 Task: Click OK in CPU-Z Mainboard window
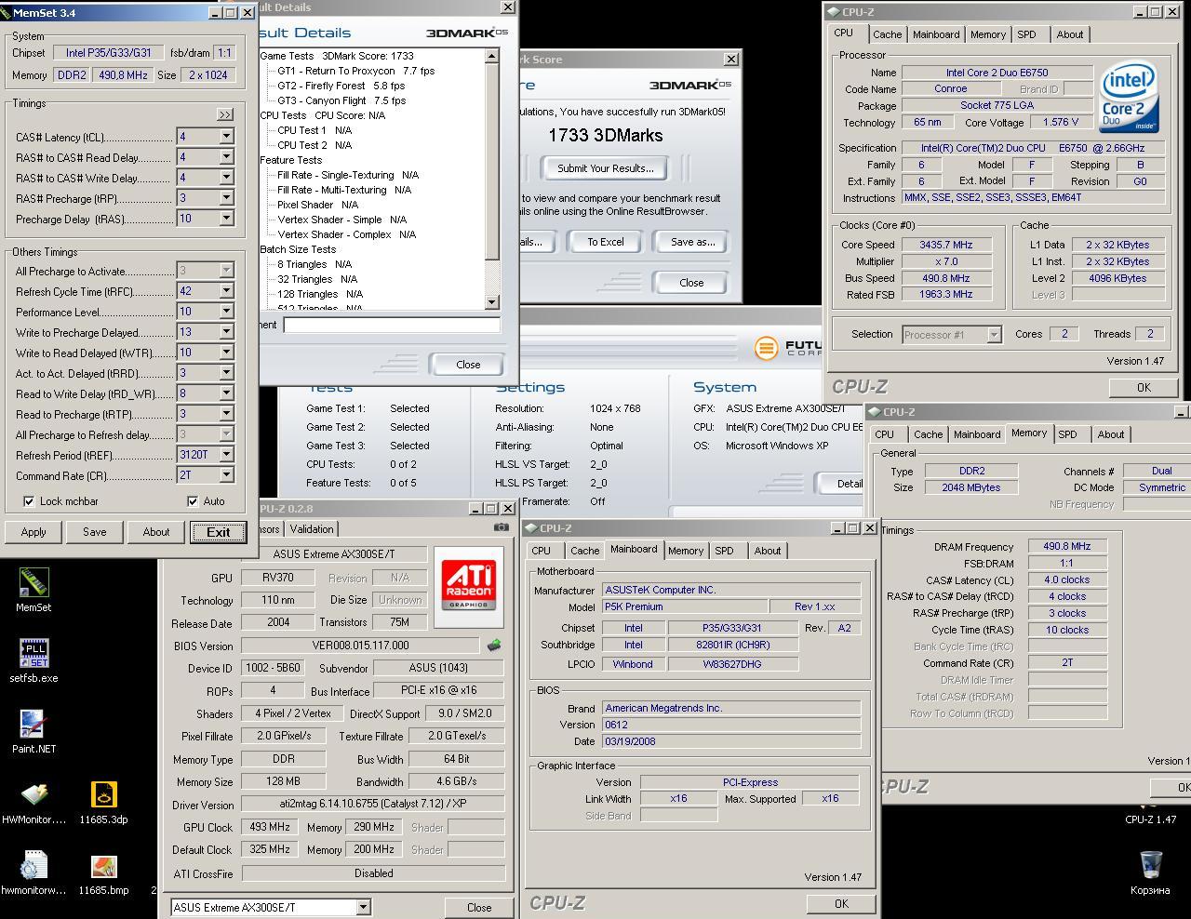[841, 903]
